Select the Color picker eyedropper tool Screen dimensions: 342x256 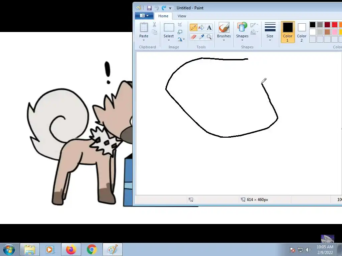pyautogui.click(x=201, y=37)
